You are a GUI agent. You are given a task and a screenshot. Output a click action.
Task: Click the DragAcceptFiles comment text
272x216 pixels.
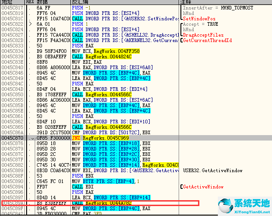pyautogui.click(x=203, y=35)
